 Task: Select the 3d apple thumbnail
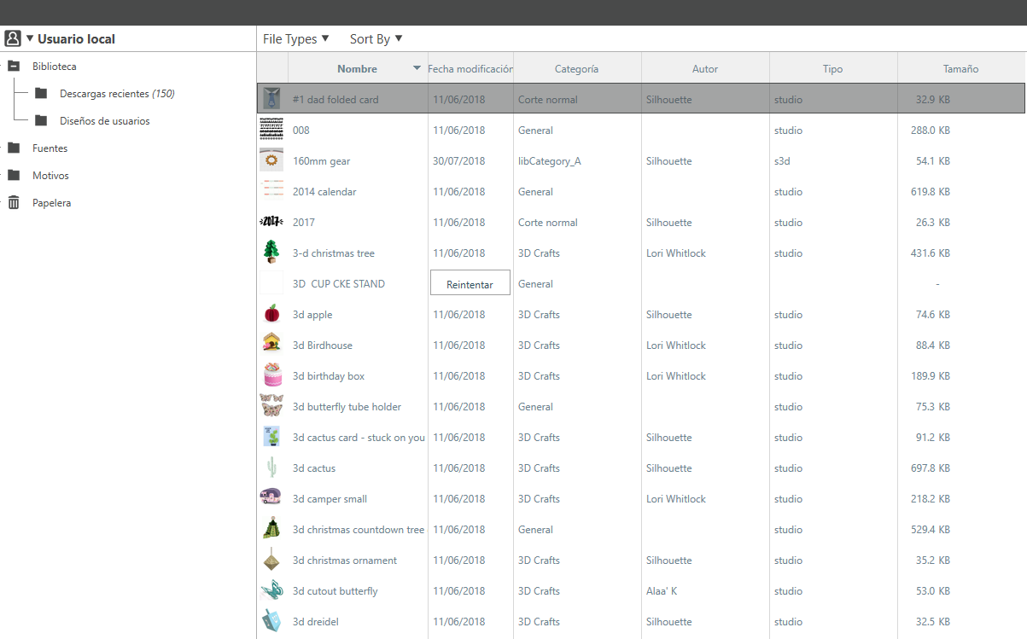271,314
